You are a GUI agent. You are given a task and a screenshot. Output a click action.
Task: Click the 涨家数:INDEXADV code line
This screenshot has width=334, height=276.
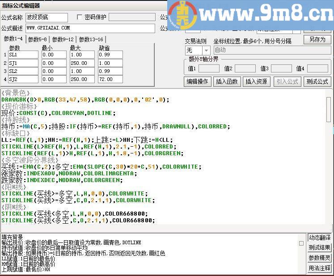[x=69, y=174]
